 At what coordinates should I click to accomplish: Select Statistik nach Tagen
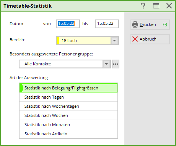(68, 97)
